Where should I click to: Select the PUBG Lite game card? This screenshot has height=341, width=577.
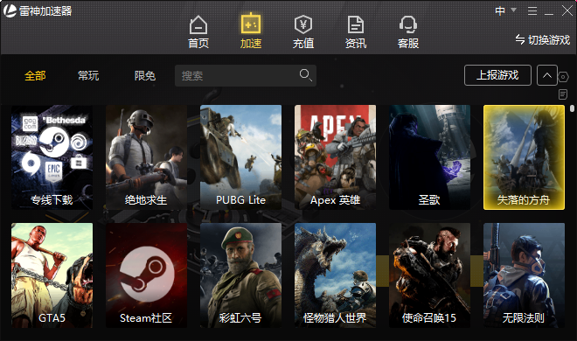click(240, 157)
